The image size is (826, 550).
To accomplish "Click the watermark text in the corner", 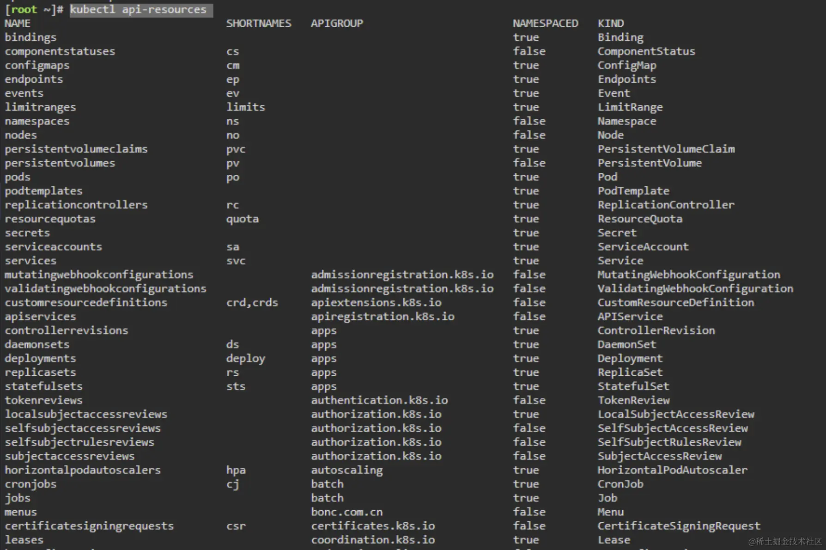I will pyautogui.click(x=785, y=541).
